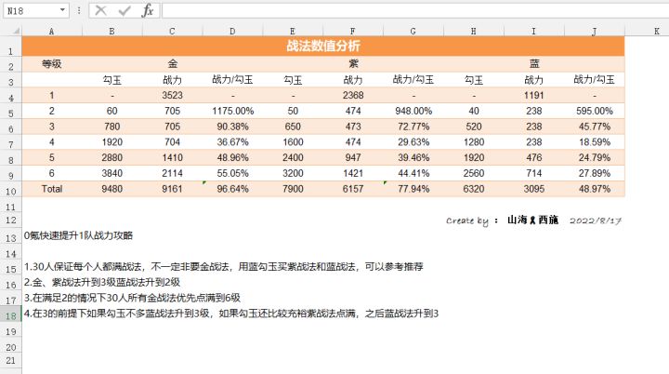Select row 21 header
The height and width of the screenshot is (374, 669).
[10, 360]
